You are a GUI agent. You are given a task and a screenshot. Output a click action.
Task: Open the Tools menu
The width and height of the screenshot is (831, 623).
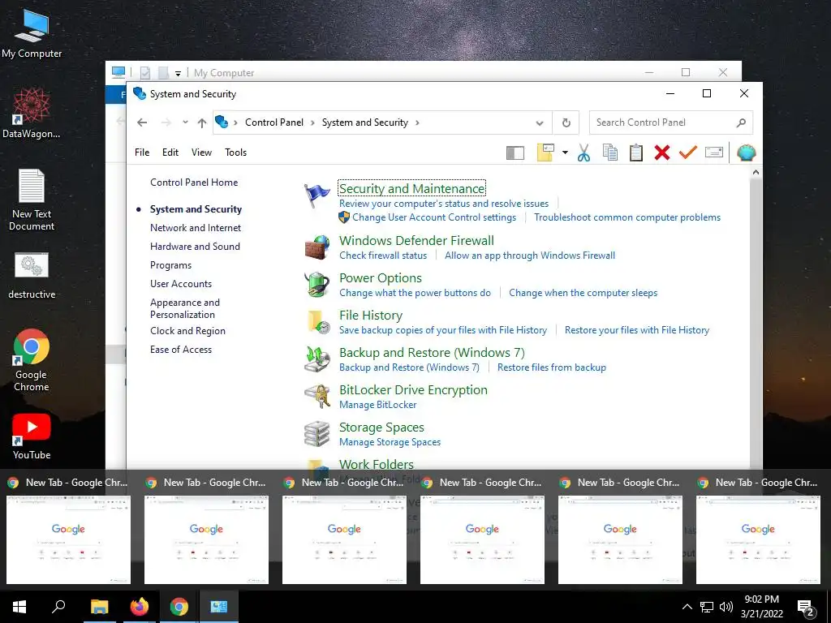coord(236,153)
